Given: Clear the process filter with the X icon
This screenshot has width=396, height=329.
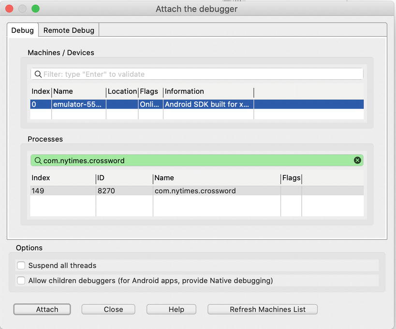Looking at the screenshot, I should [357, 160].
